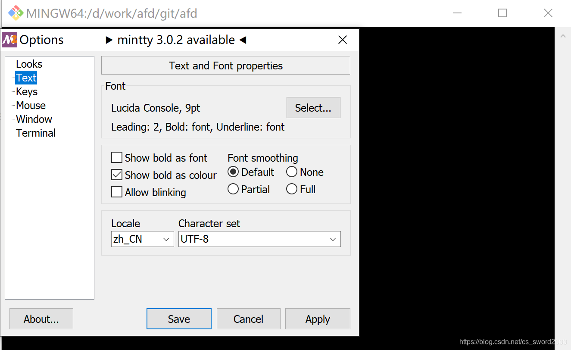Click Text and Font properties header
571x350 pixels.
pos(226,66)
